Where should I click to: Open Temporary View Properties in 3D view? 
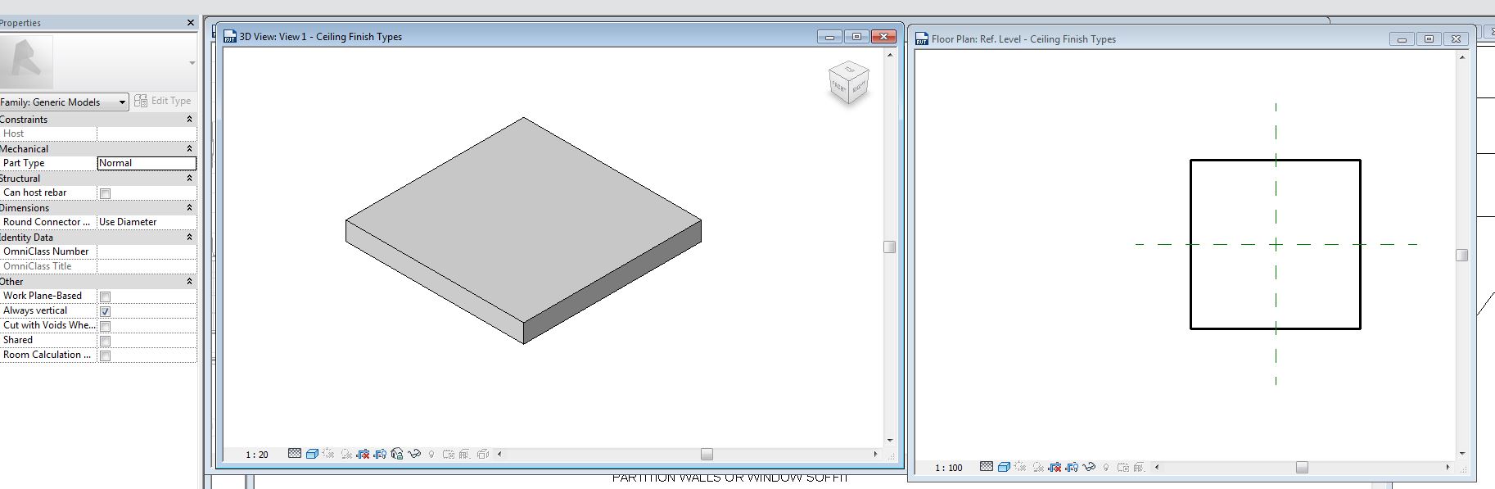pos(449,454)
